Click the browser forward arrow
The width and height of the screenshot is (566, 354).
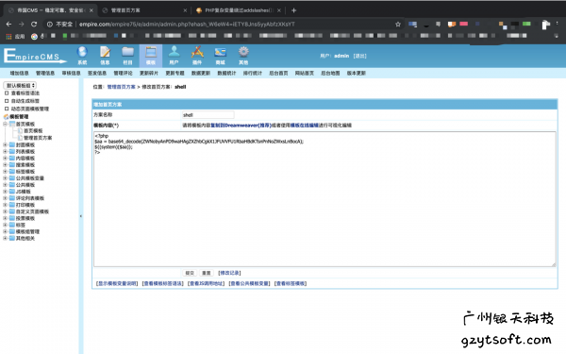pyautogui.click(x=22, y=25)
